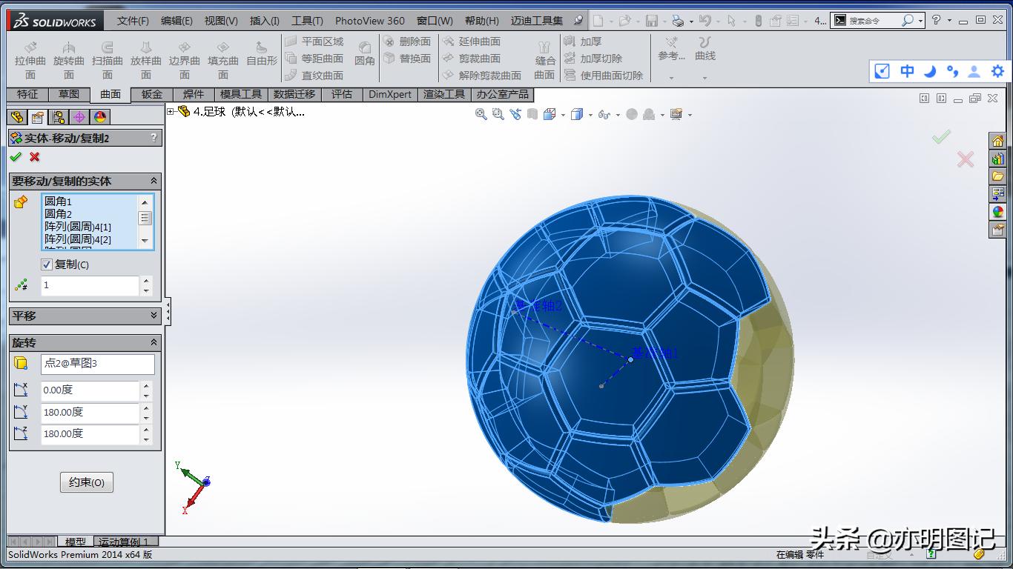
Task: Uncheck the 复制(C) checkbox
Action: 47,264
